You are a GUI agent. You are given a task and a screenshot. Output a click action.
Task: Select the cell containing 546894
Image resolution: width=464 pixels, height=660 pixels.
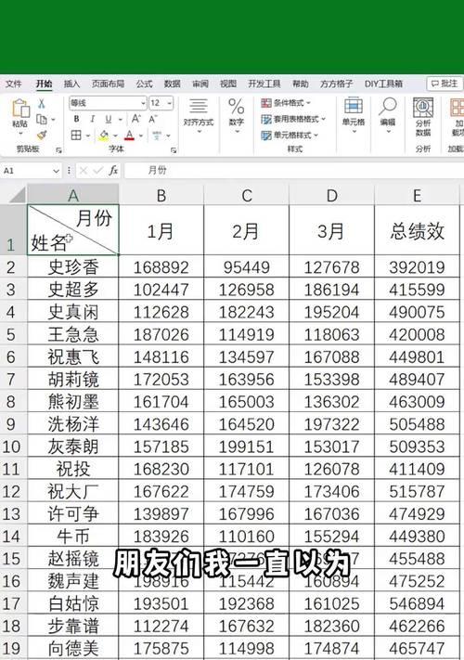pos(417,603)
